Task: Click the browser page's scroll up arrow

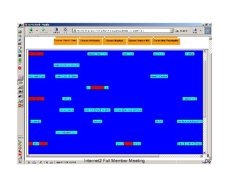Action: [x=210, y=38]
